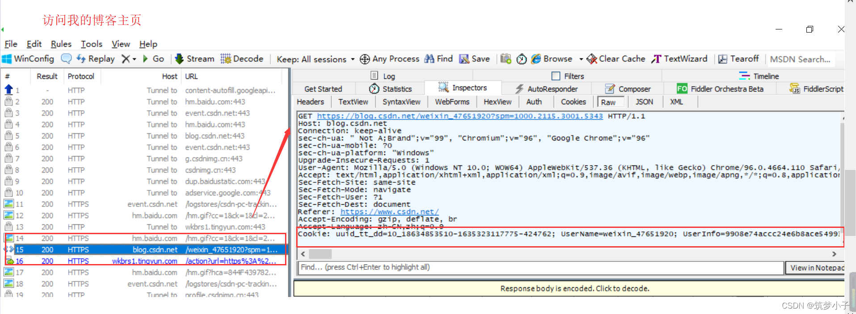Select the WebForms inspector tab
Screen dimensions: 856x314
[452, 102]
